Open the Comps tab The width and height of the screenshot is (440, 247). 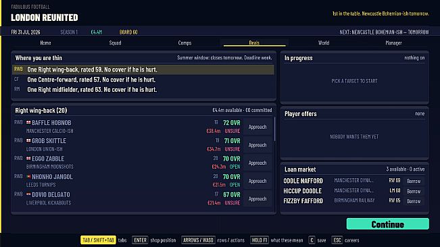(x=185, y=43)
